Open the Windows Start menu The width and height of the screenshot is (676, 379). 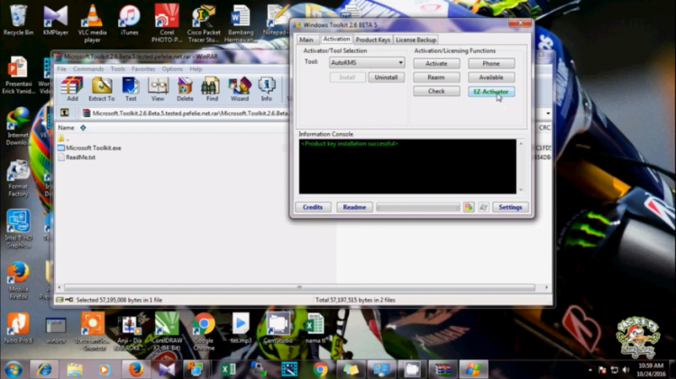coord(14,369)
